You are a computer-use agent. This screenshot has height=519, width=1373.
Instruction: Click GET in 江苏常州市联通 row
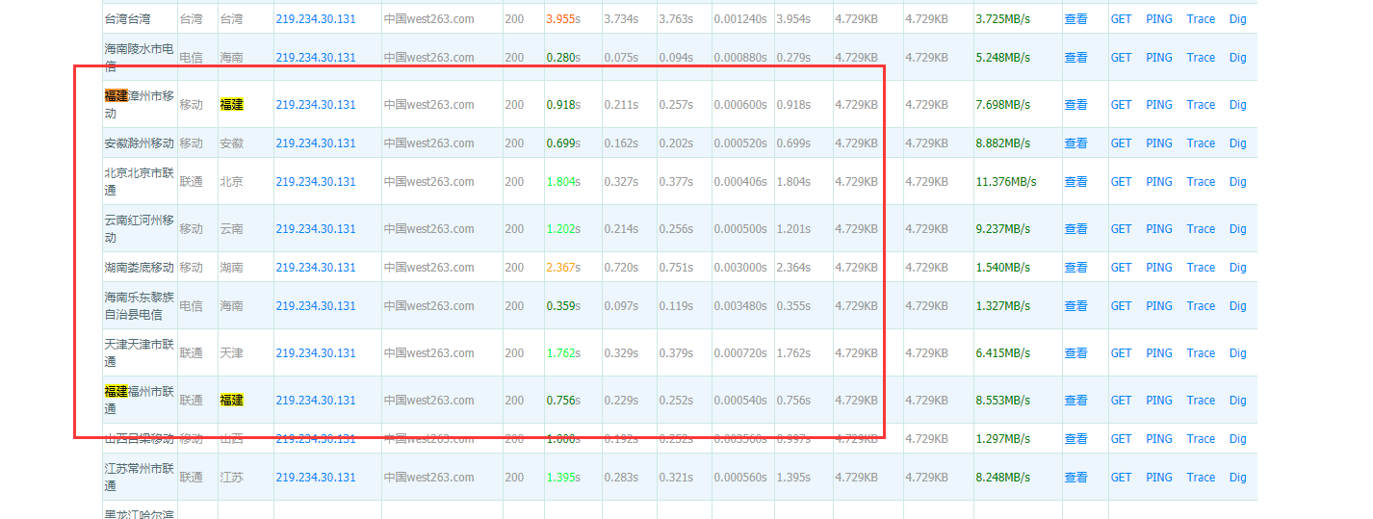1121,478
